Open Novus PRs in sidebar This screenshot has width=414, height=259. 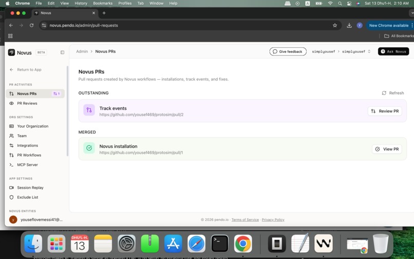[x=35, y=94]
